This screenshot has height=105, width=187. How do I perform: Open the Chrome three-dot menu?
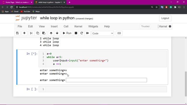coord(184,7)
